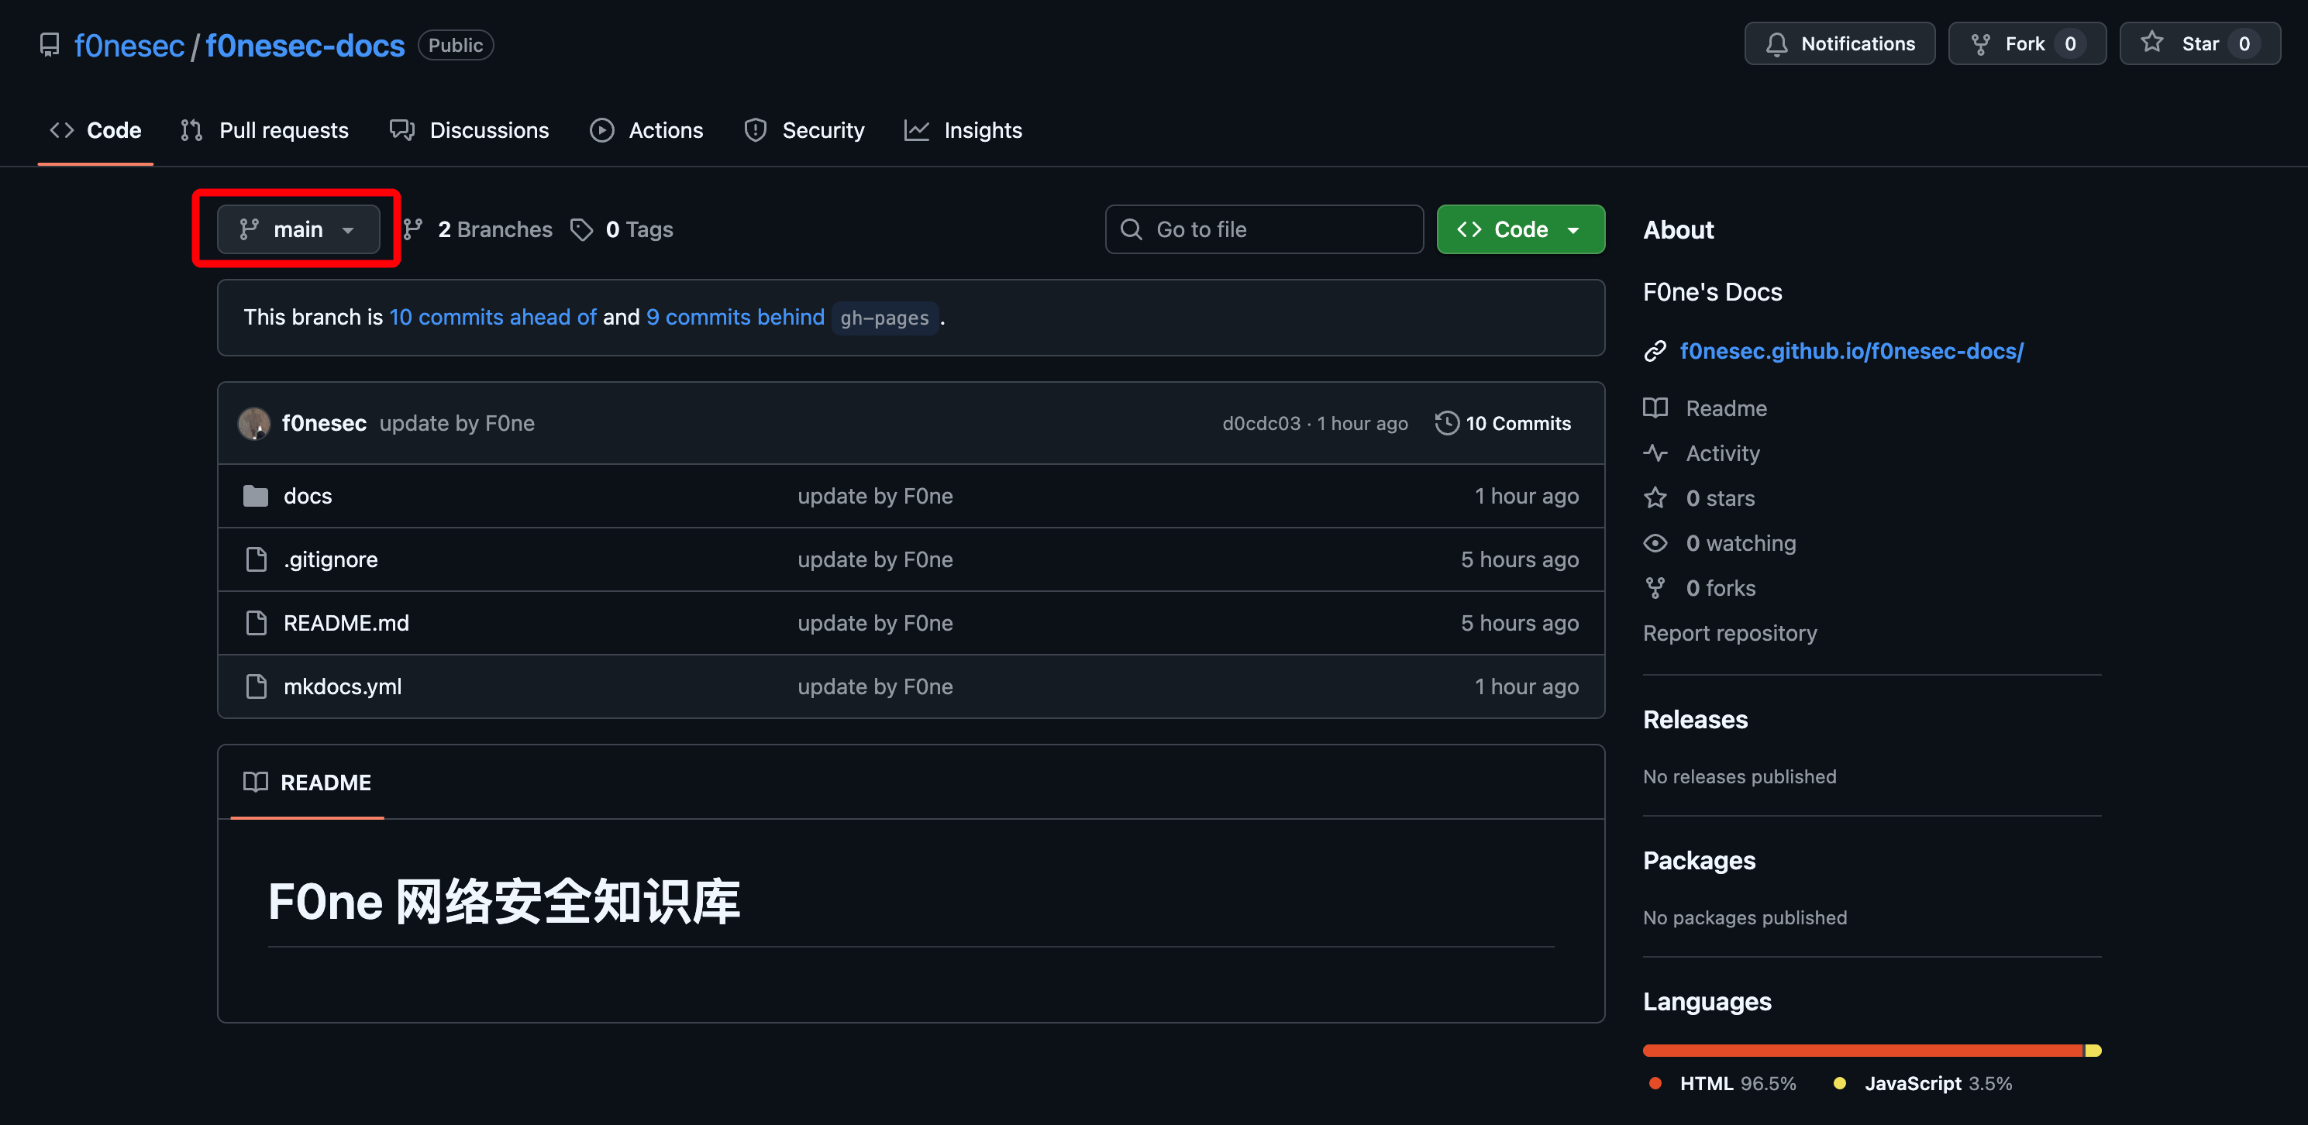This screenshot has height=1125, width=2308.
Task: Open the f0nesec.github.io/f0nesec-docs/ link
Action: (1851, 351)
